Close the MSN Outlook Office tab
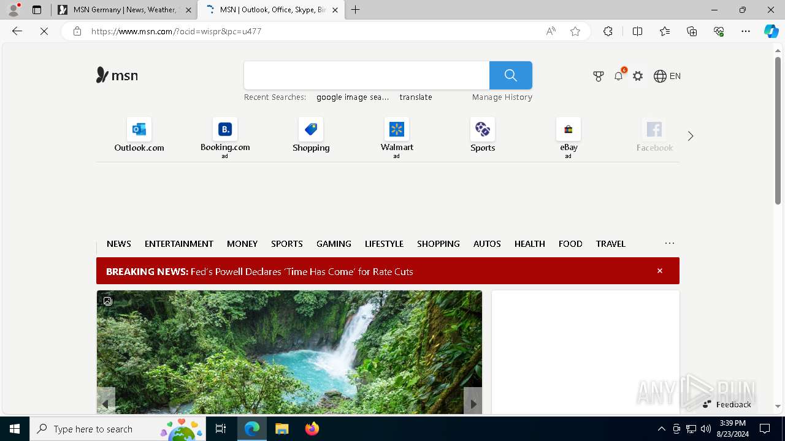 335,10
